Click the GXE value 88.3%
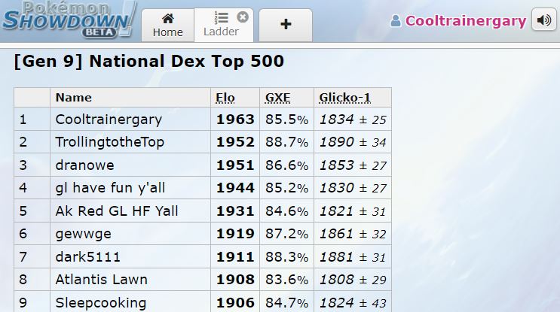 (x=287, y=257)
